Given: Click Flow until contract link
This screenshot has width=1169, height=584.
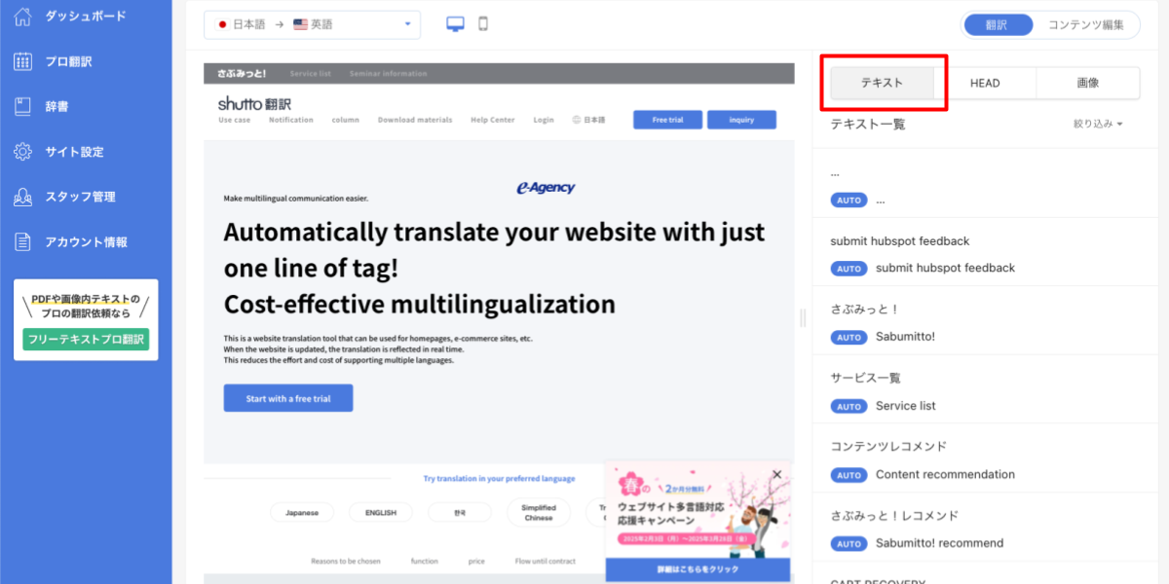Looking at the screenshot, I should [x=546, y=562].
